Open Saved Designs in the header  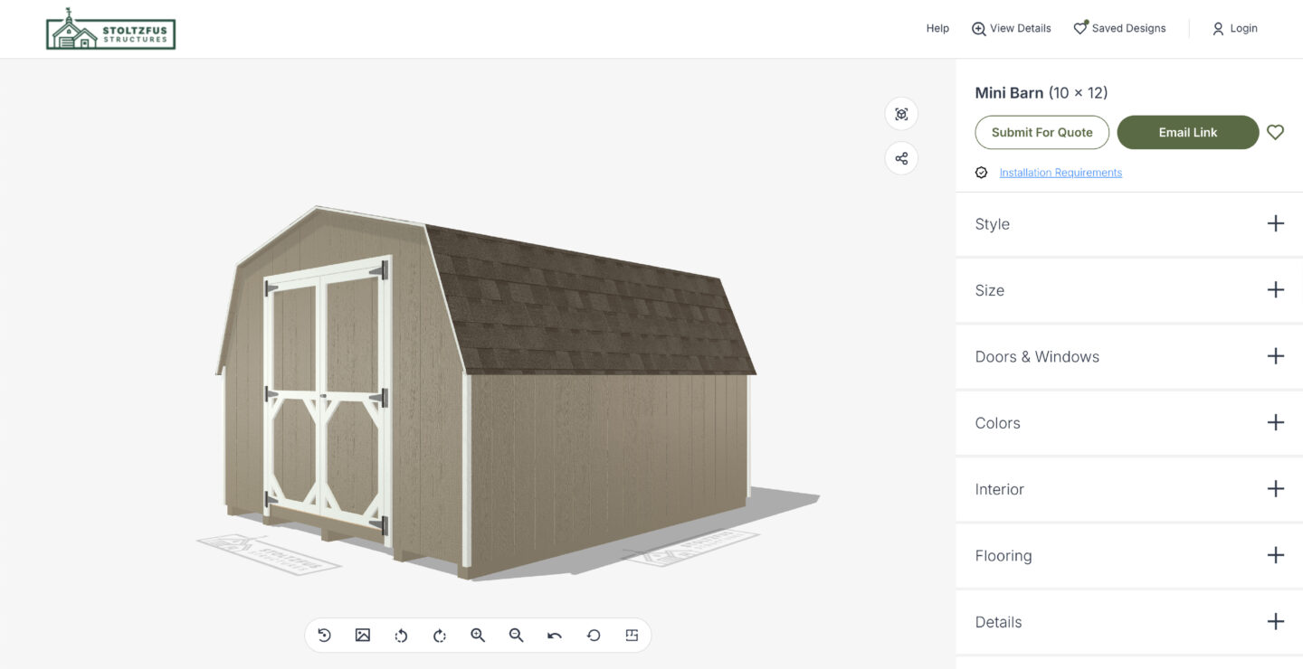(x=1119, y=29)
